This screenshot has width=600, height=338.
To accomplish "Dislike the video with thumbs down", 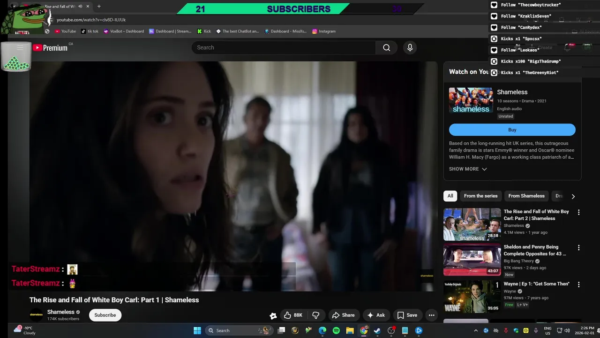I will click(316, 315).
